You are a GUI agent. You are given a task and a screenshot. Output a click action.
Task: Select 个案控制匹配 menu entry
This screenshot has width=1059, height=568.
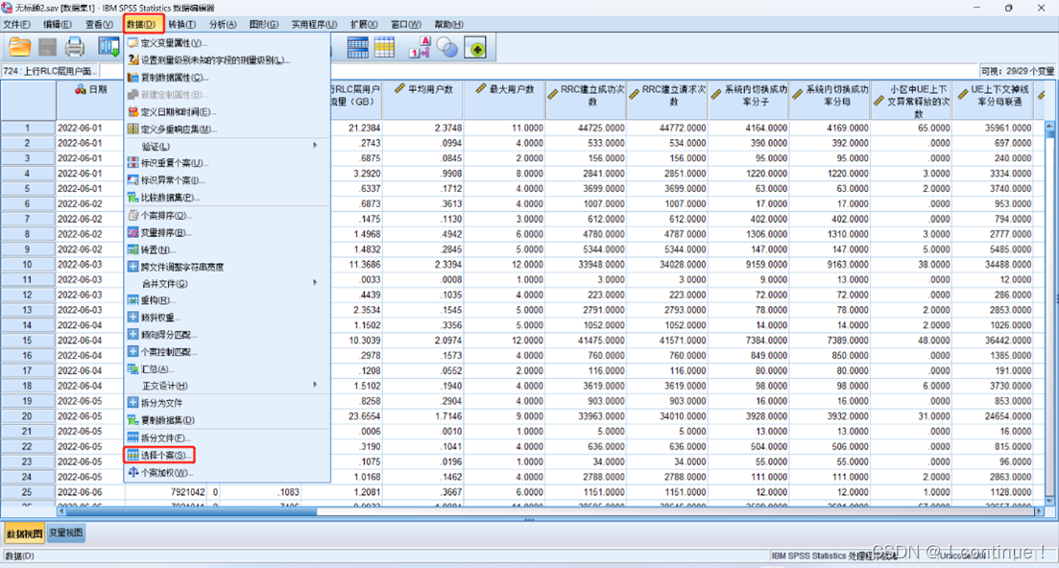point(227,351)
